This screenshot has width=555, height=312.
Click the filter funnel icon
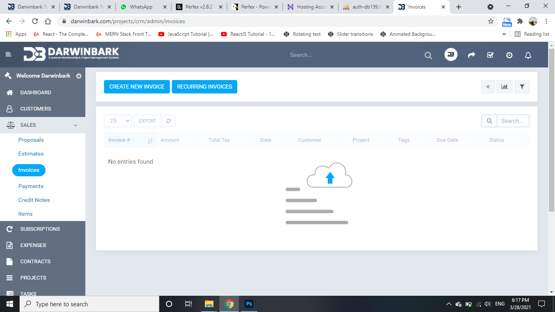522,87
